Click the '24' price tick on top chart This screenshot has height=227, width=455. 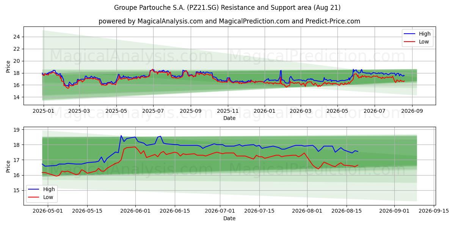click(x=17, y=37)
